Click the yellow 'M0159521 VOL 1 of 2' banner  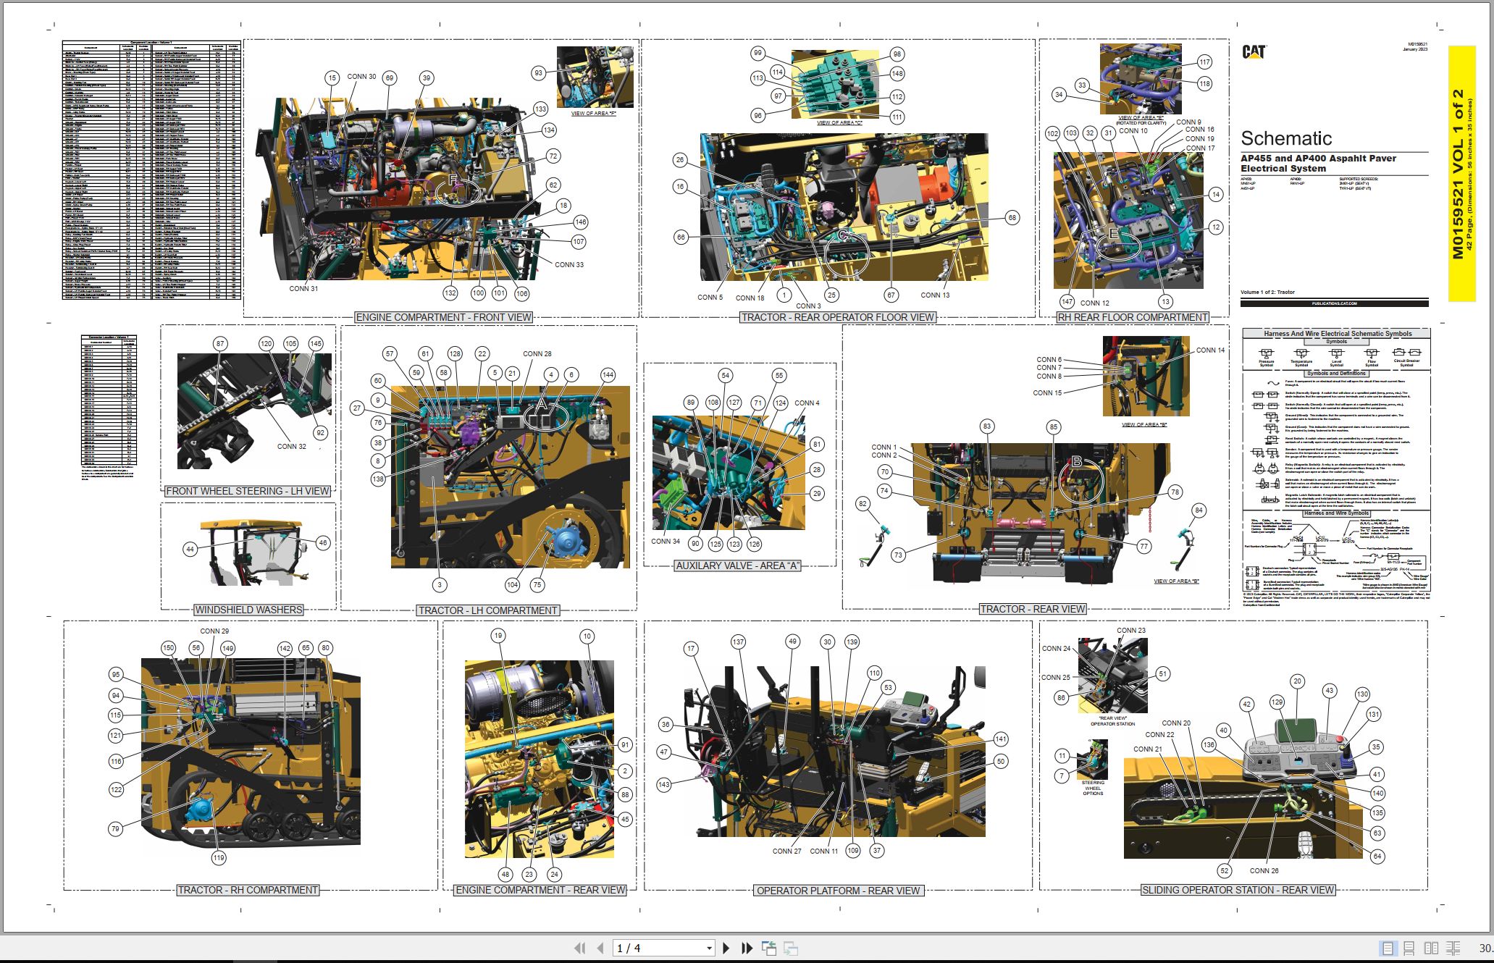point(1461,174)
